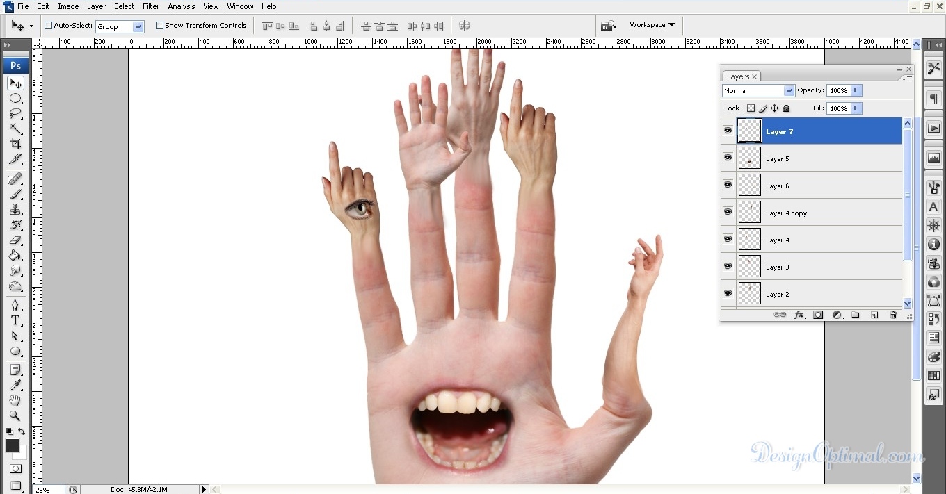The height and width of the screenshot is (494, 946).
Task: Open the Edit menu
Action: pos(43,6)
